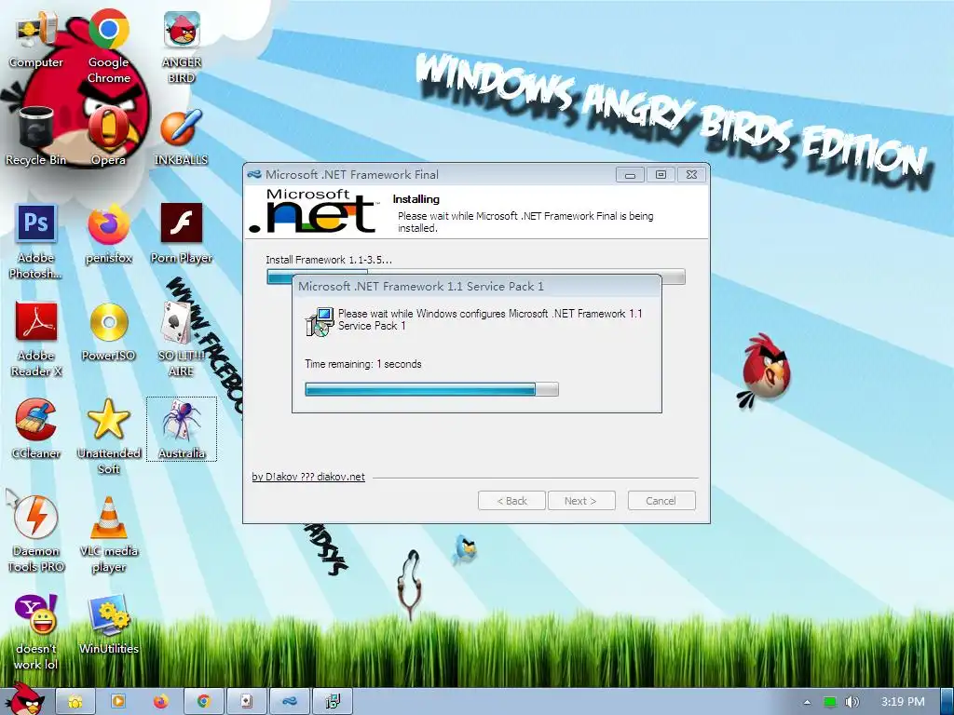
Task: Launch WinUtilities from the desktop
Action: pos(108,625)
